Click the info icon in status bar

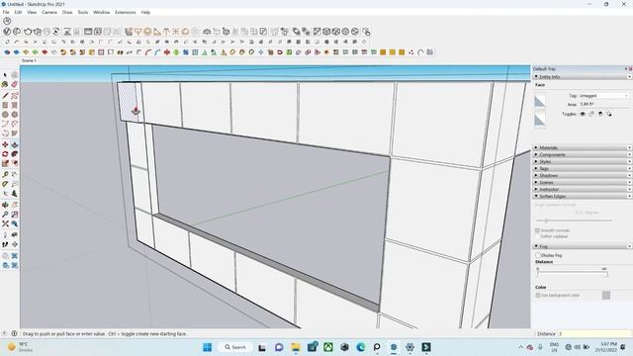pyautogui.click(x=14, y=334)
